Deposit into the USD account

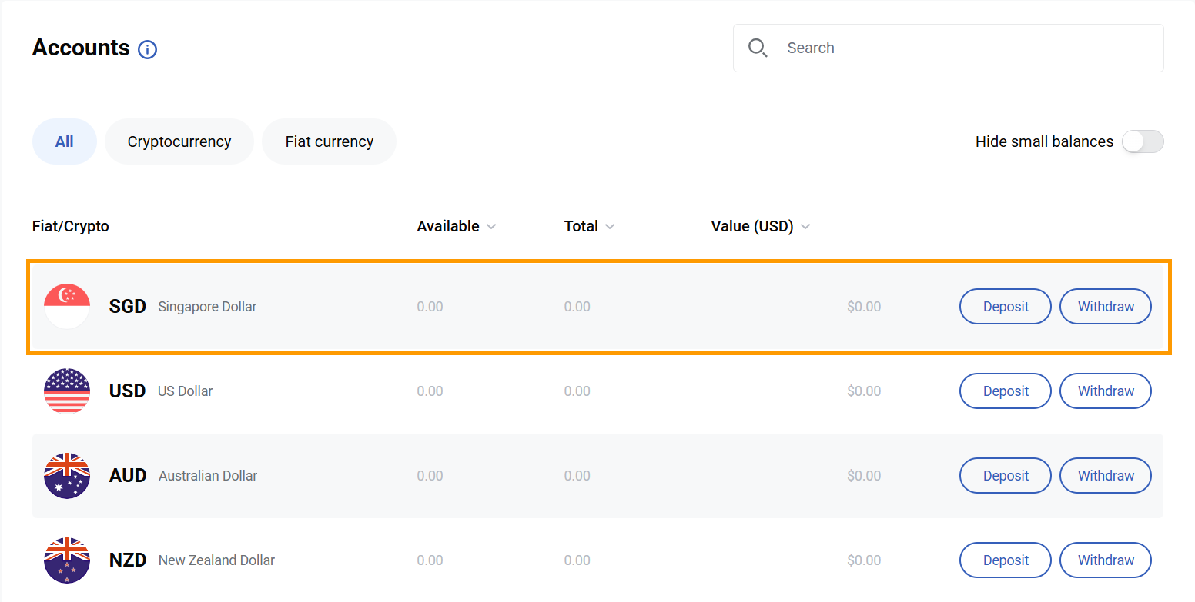1005,391
